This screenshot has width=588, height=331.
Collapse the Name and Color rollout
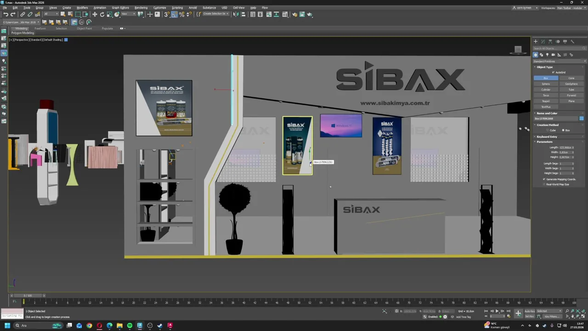547,113
